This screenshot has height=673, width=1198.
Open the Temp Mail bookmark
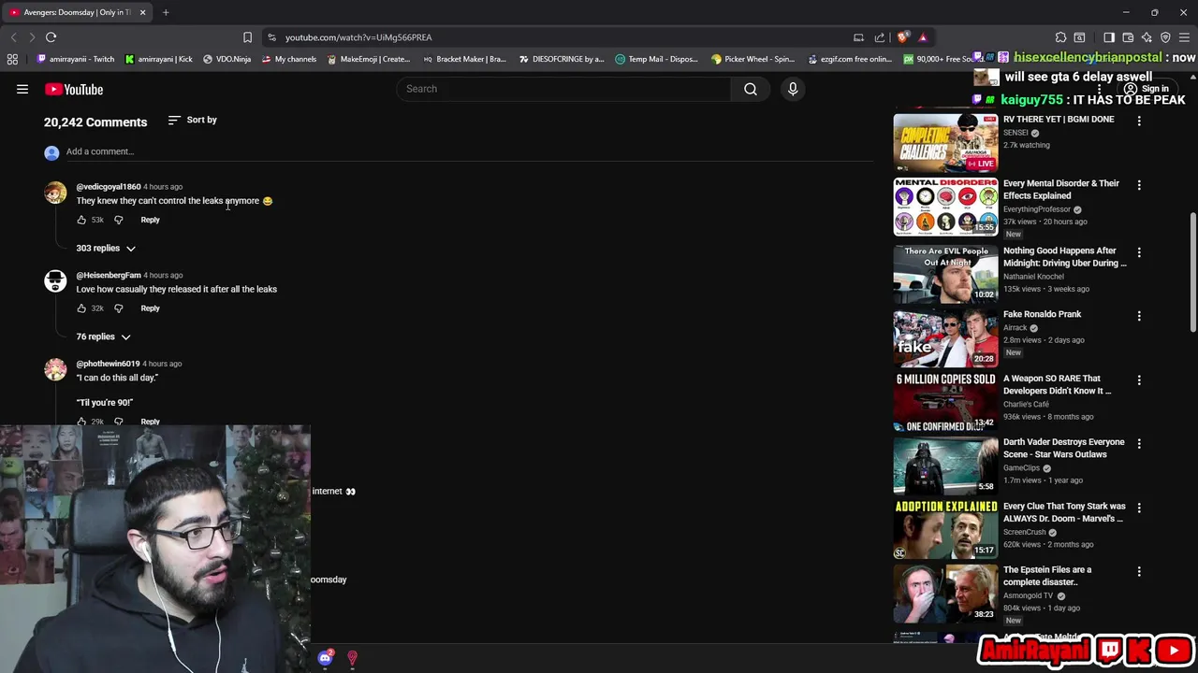pos(657,59)
